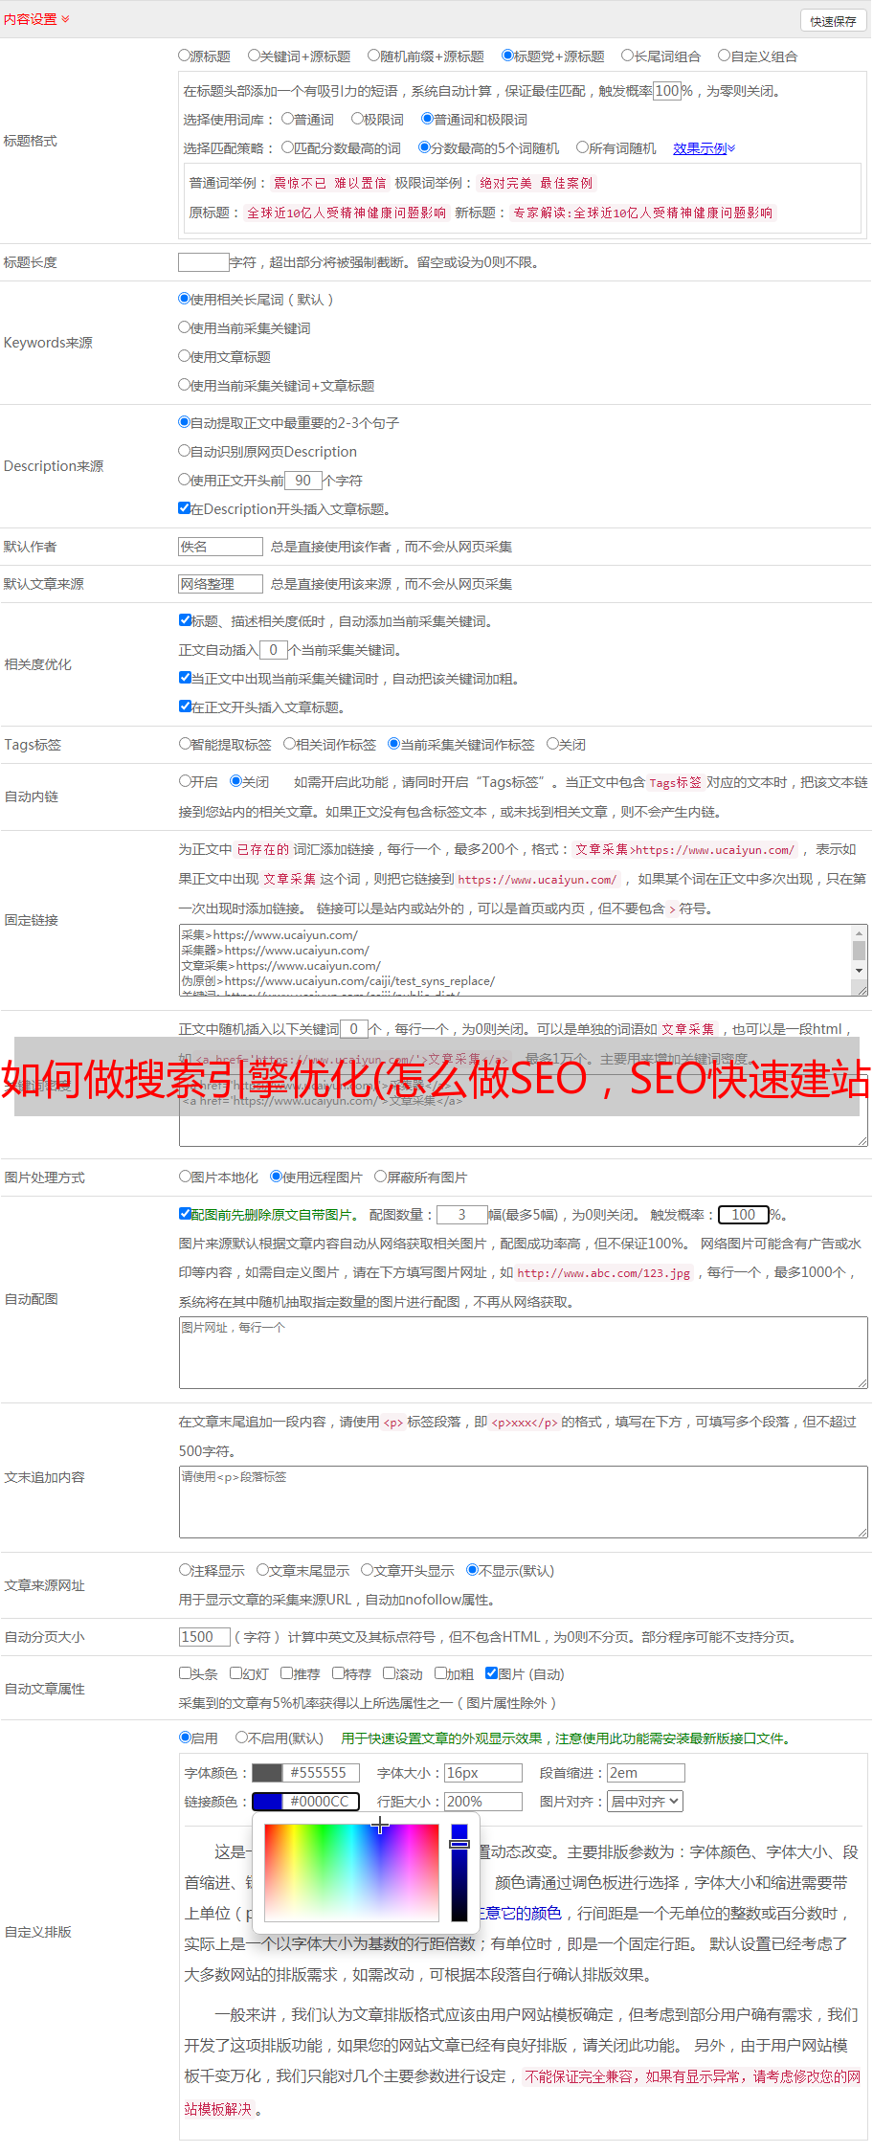Open the 效果示例 link

pos(704,148)
